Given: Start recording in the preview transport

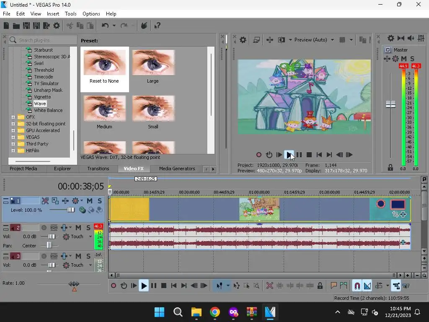Looking at the screenshot, I should pyautogui.click(x=259, y=155).
